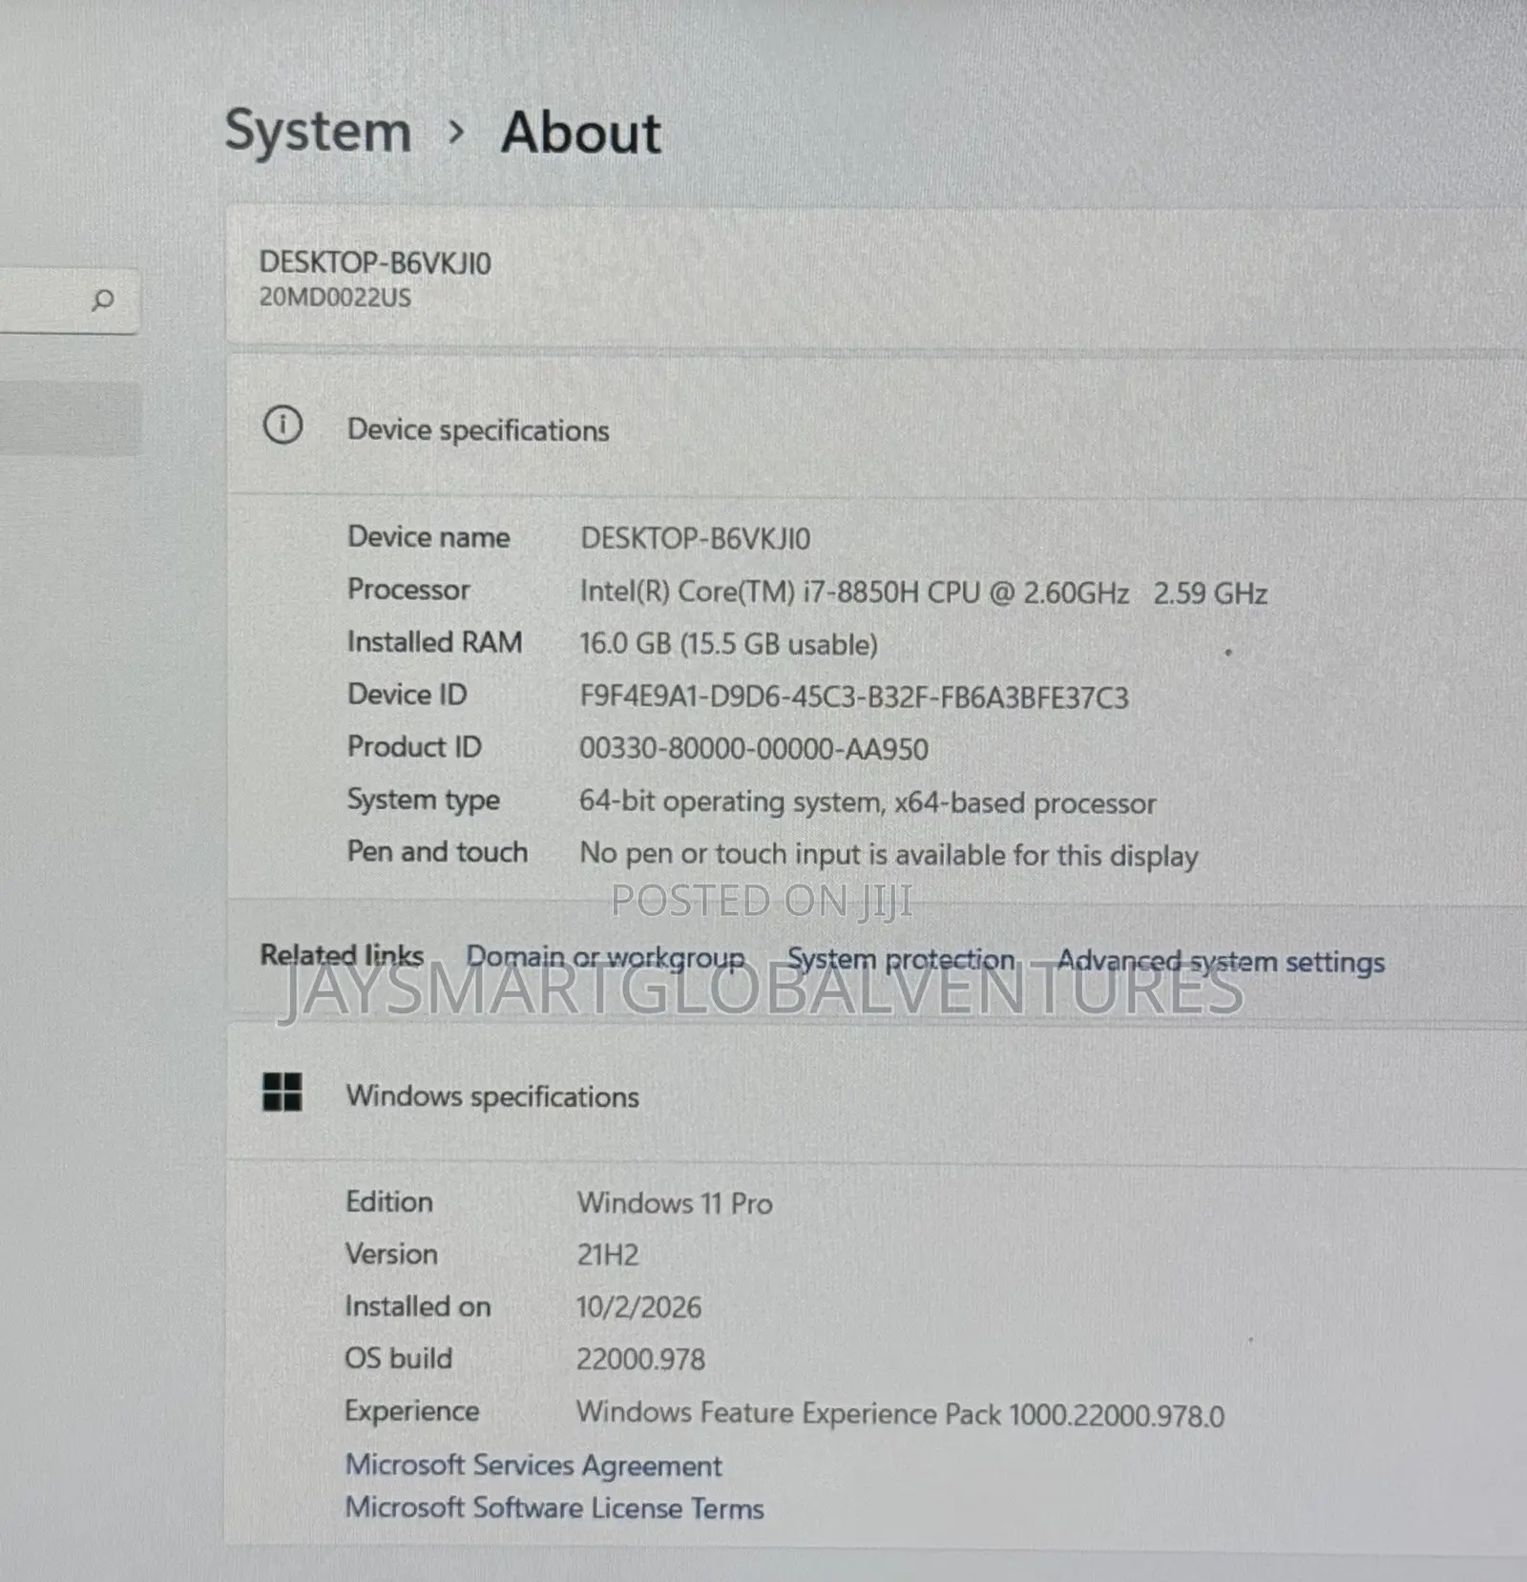Select the DESKTOP-B6VKJI0 title in header card
The width and height of the screenshot is (1527, 1582).
[375, 262]
